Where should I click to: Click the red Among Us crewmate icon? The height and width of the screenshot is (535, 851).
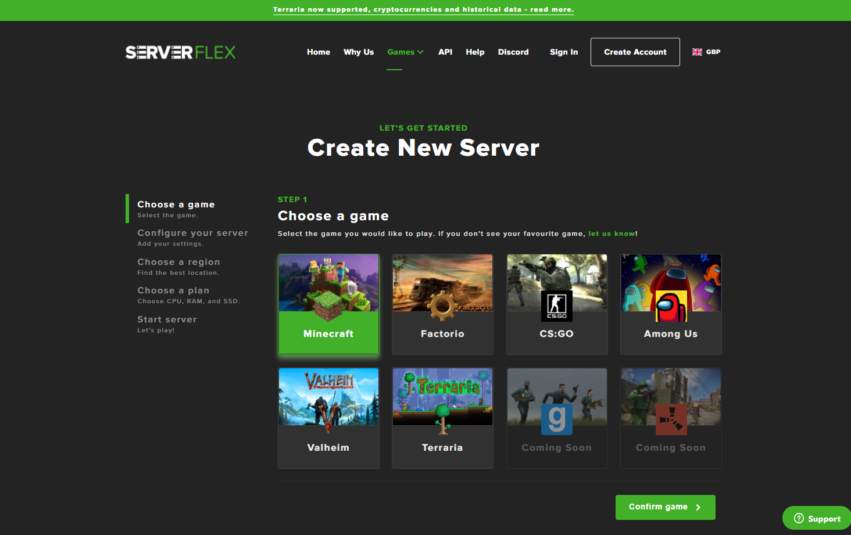tap(671, 306)
